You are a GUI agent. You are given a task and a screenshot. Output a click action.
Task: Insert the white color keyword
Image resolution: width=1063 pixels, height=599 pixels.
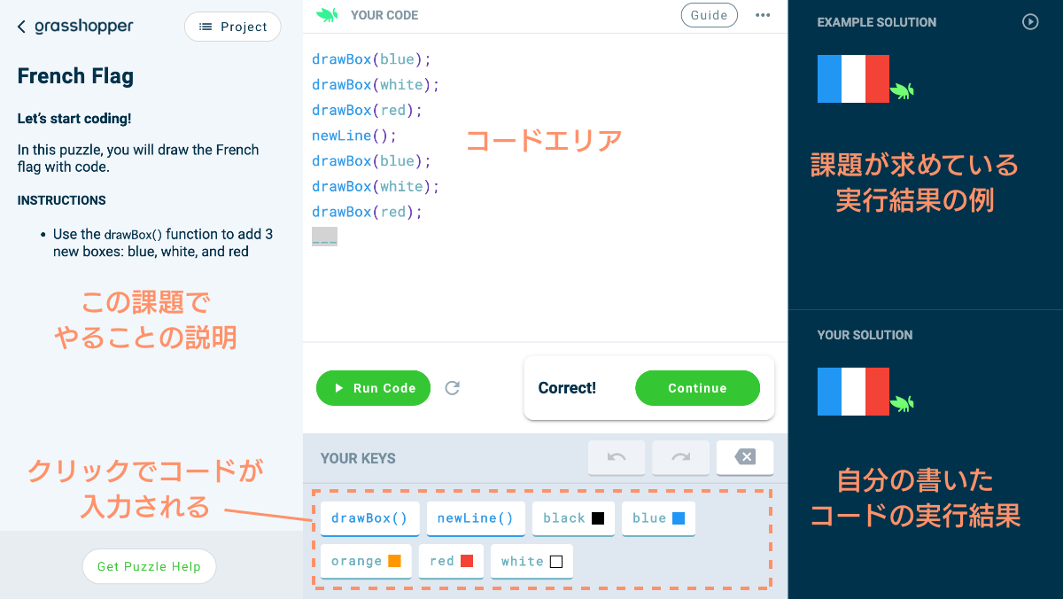[531, 561]
